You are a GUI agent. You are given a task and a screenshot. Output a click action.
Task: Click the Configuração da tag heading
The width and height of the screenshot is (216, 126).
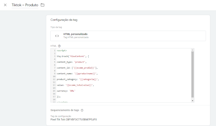point(64,20)
